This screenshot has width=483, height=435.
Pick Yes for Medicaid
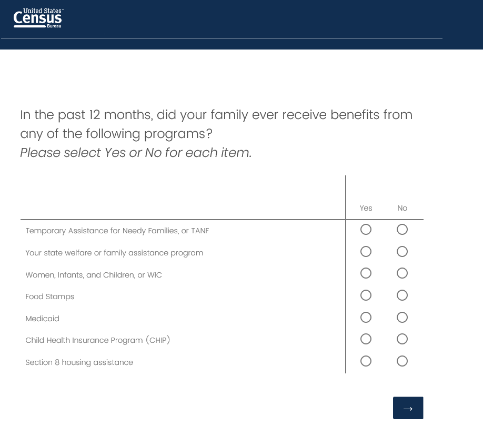[366, 318]
